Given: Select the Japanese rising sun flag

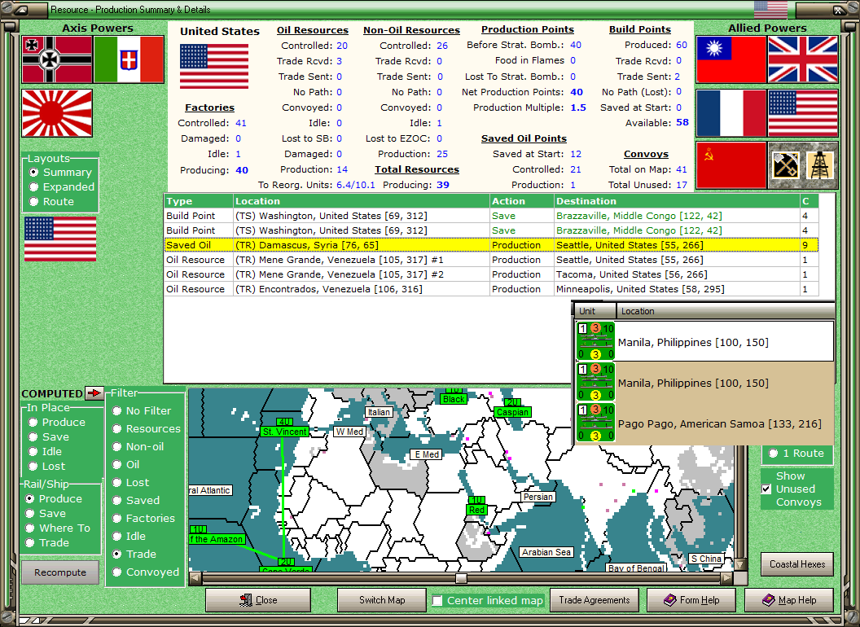Looking at the screenshot, I should pos(57,113).
